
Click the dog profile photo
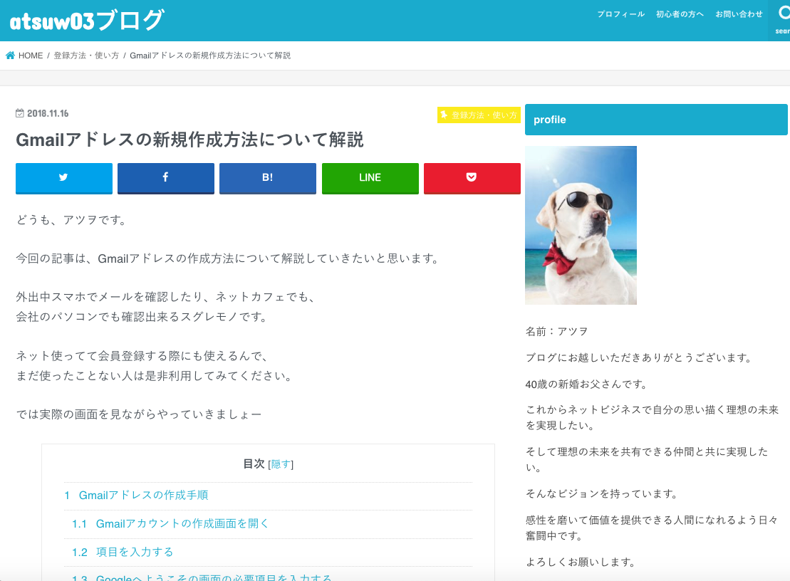click(581, 225)
